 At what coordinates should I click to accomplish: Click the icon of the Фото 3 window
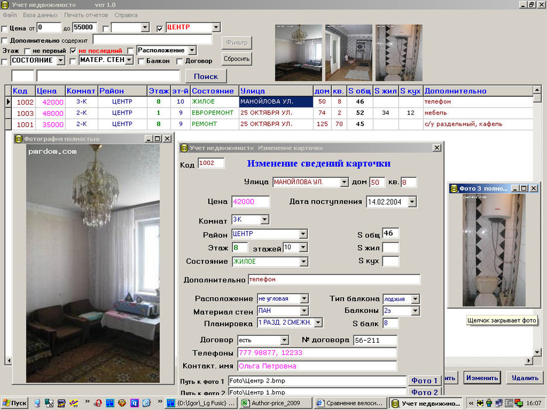(454, 188)
